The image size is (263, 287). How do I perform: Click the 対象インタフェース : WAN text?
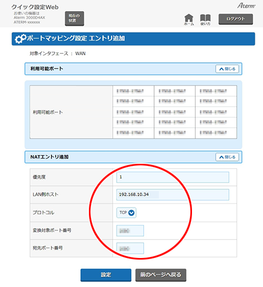(x=57, y=54)
